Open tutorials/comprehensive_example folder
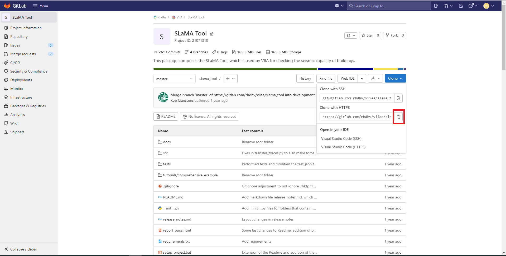 point(190,175)
